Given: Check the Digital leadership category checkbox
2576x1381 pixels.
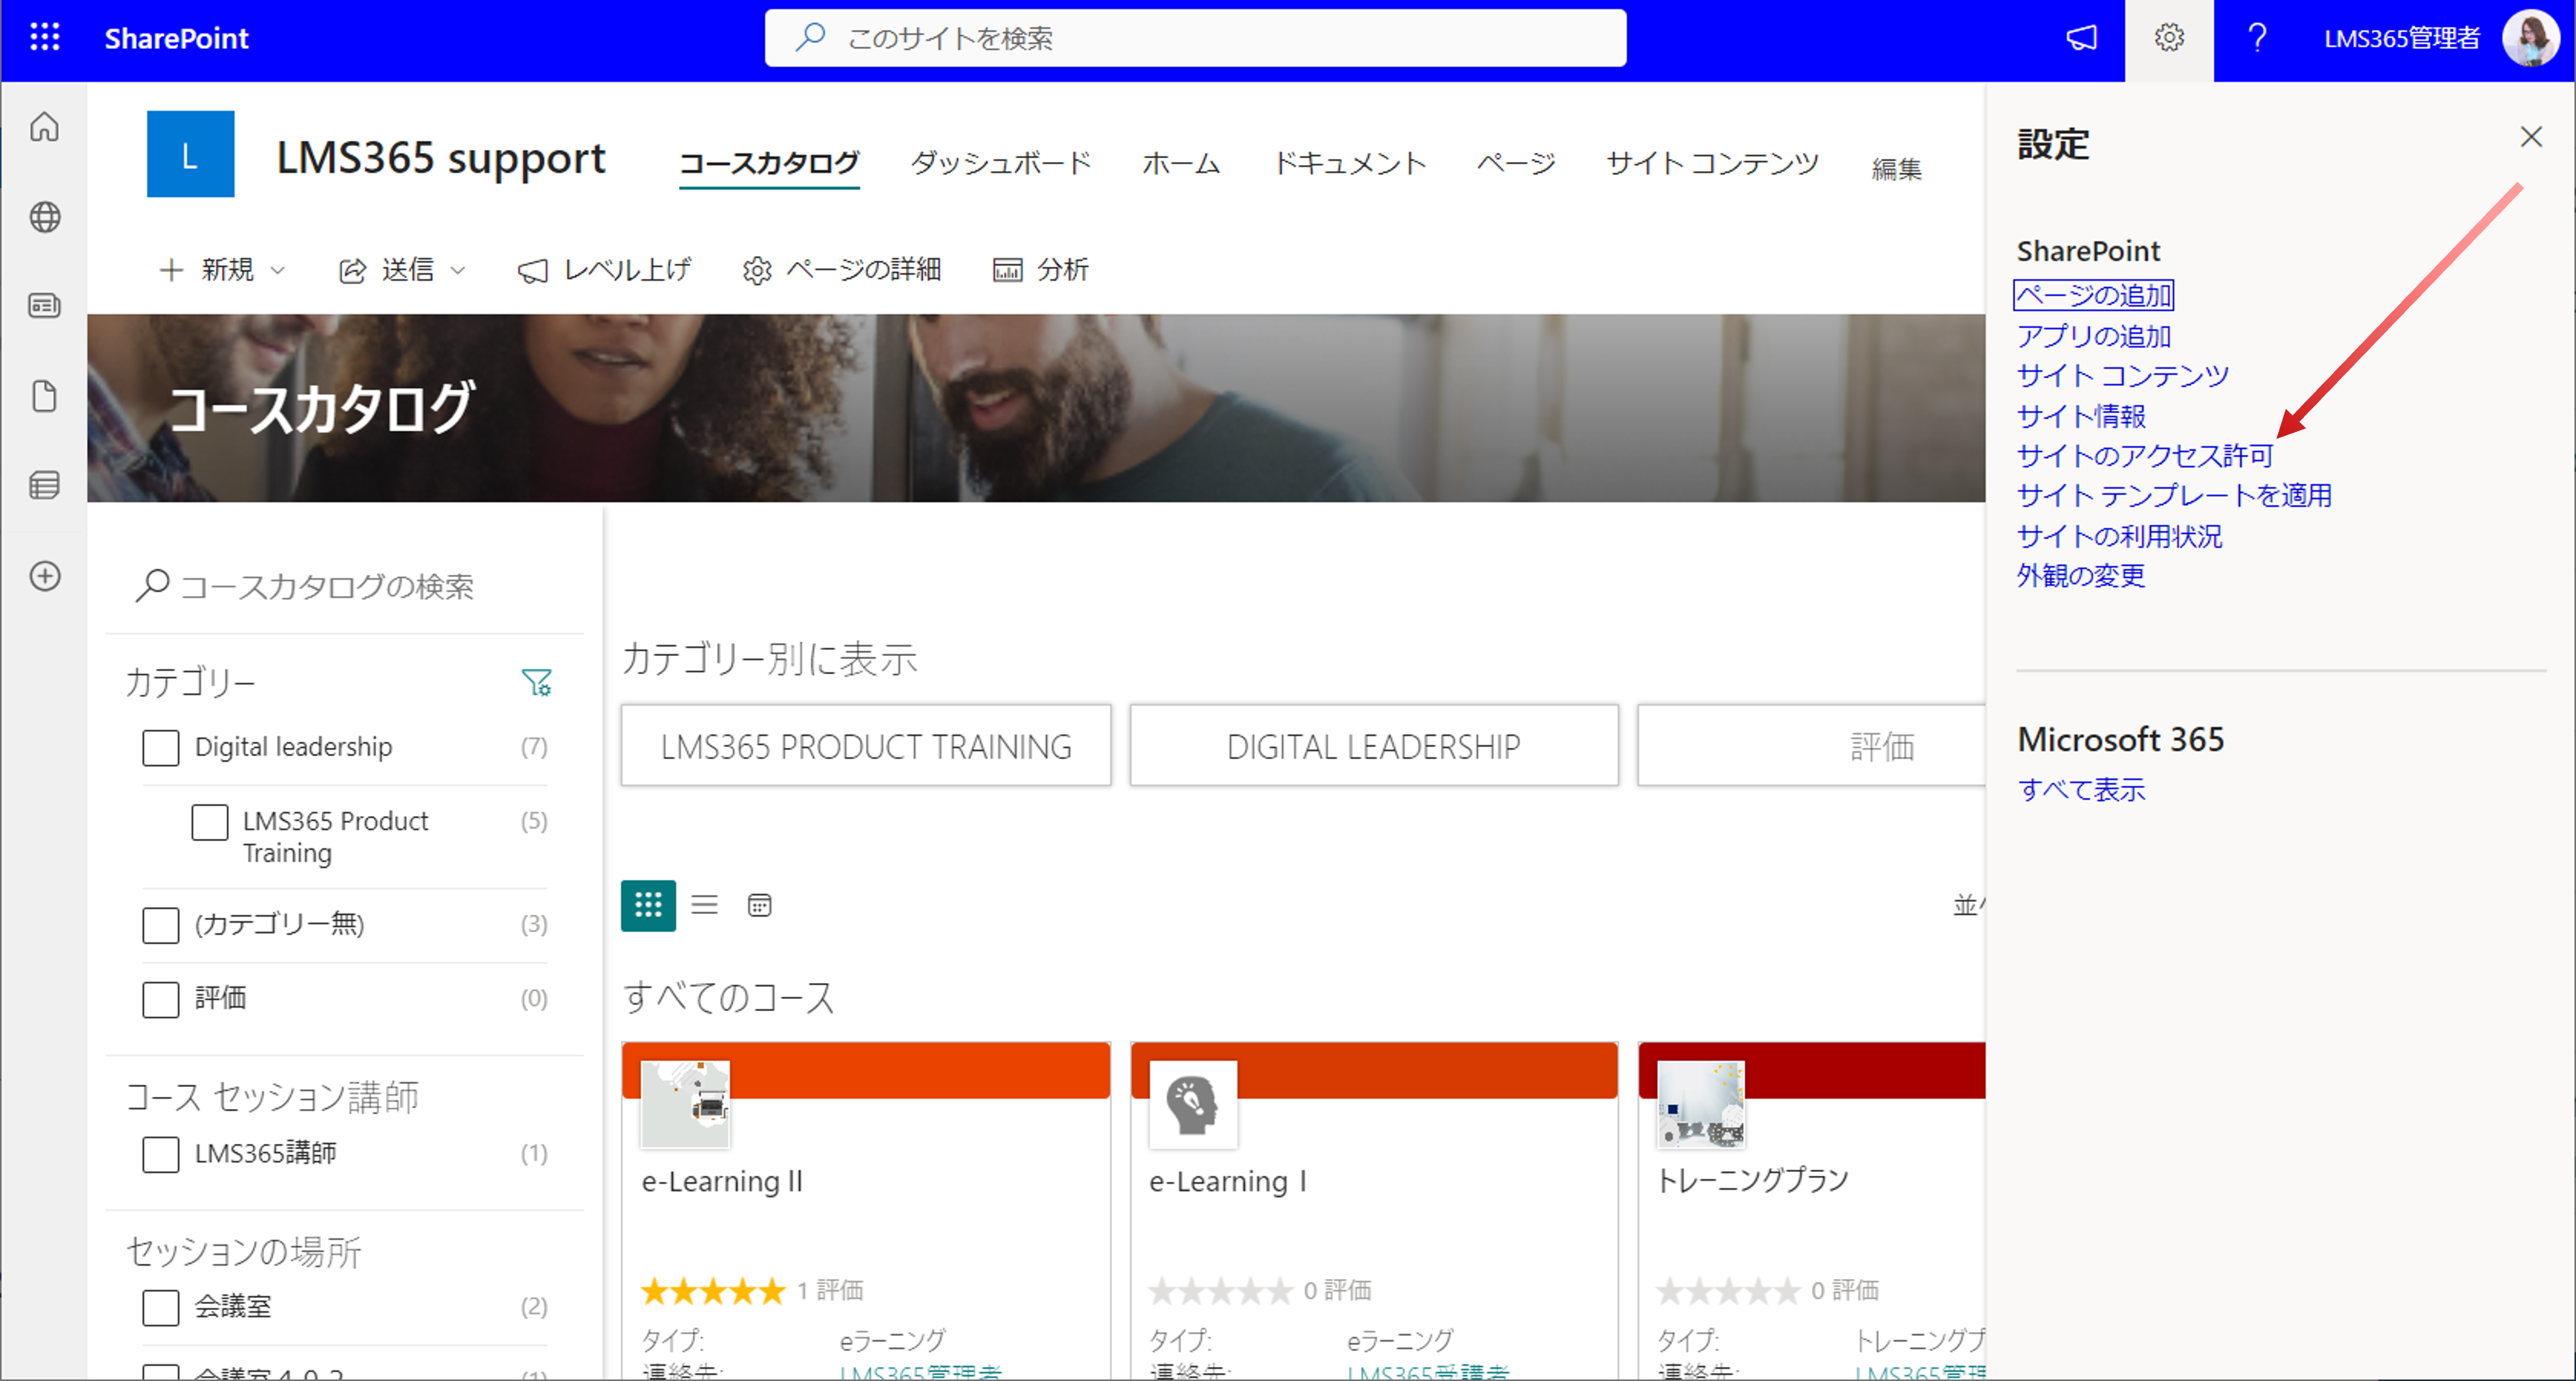Looking at the screenshot, I should 161,748.
